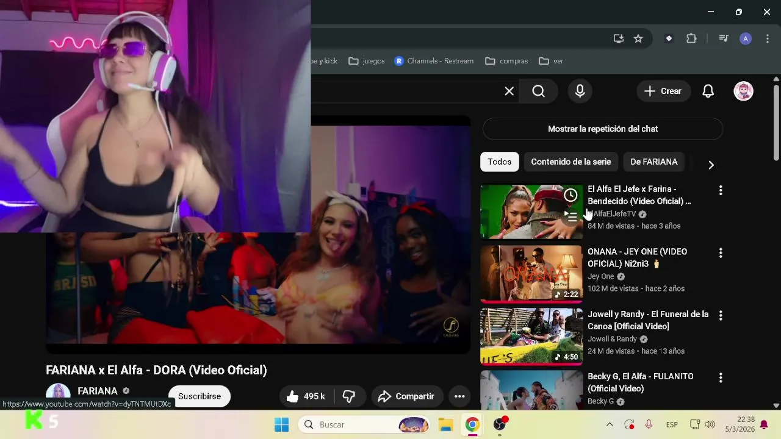Image resolution: width=781 pixels, height=439 pixels.
Task: Open the network tray icon
Action: (694, 424)
